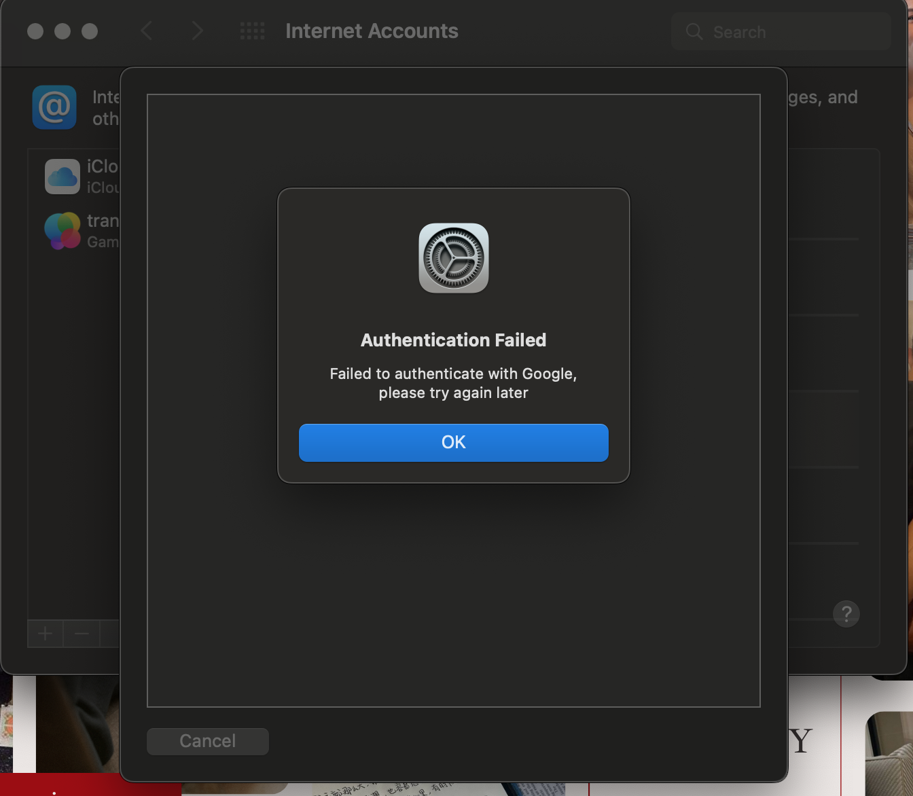The height and width of the screenshot is (796, 913).
Task: Add an account with the plus button
Action: point(46,634)
